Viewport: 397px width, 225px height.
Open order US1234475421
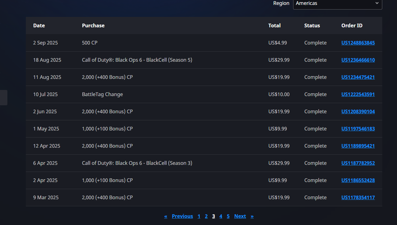[x=358, y=77]
